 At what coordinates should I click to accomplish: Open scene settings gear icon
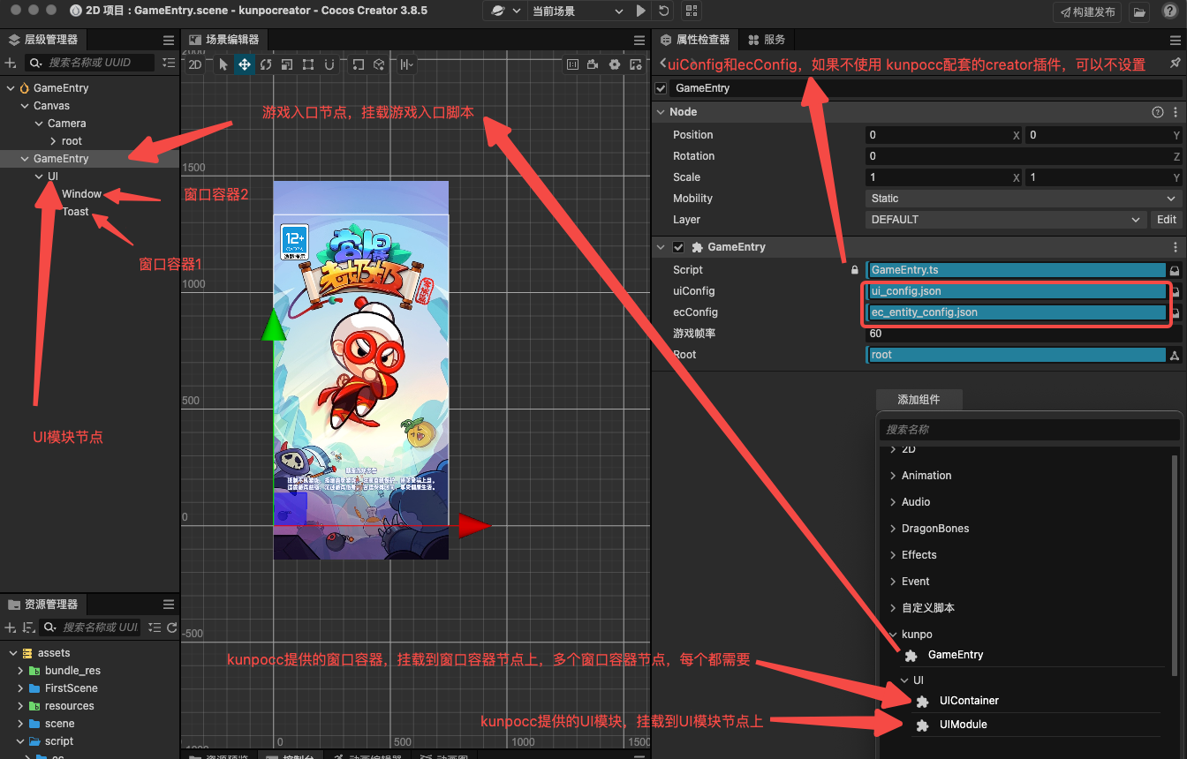(x=615, y=64)
